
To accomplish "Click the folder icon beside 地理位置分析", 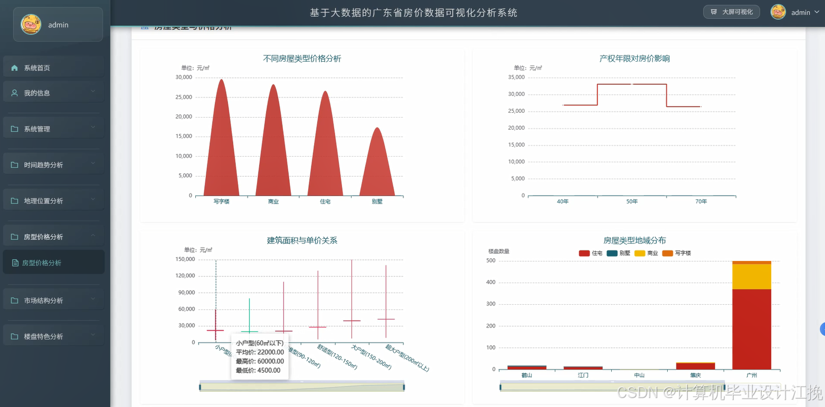I will click(15, 201).
